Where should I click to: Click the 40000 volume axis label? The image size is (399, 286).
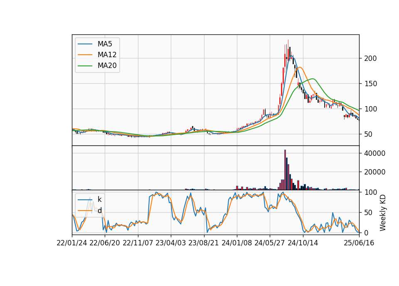click(x=375, y=153)
